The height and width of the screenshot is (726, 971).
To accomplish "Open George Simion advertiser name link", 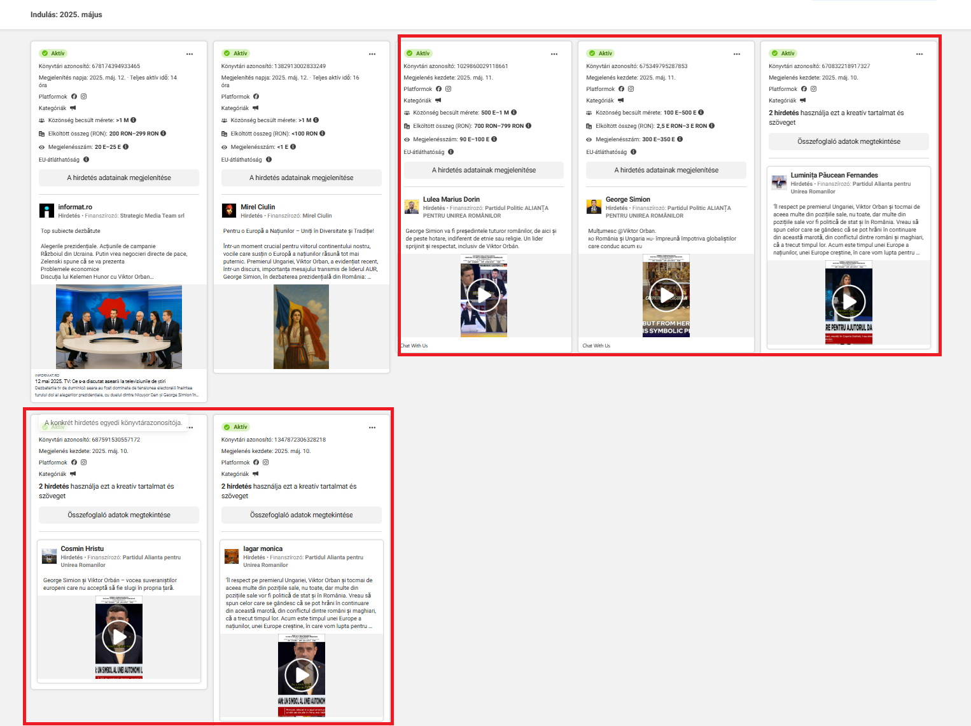I will [627, 200].
